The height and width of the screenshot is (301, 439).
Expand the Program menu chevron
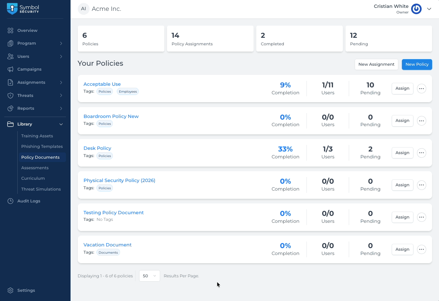(61, 43)
